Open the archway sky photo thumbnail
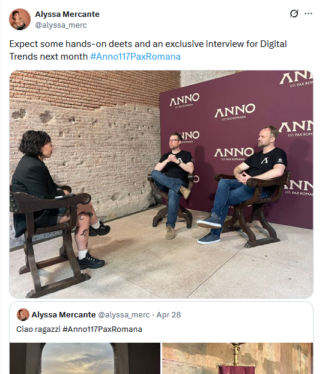 85,358
